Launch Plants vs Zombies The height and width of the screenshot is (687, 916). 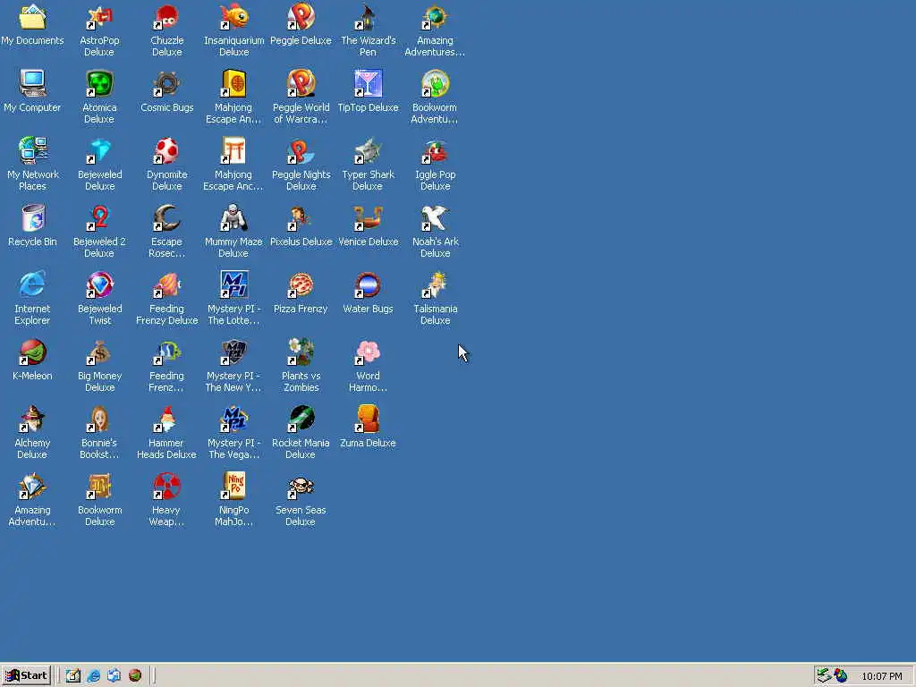(301, 352)
